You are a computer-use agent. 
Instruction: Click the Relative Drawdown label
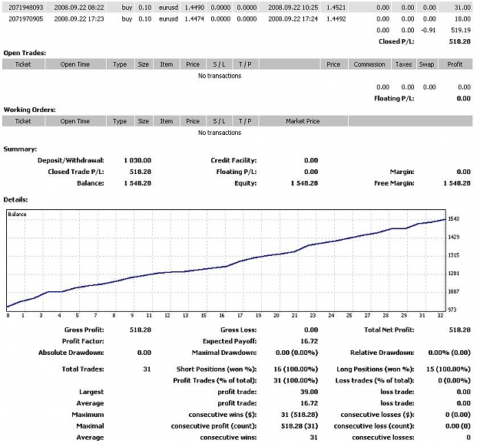[x=382, y=353]
